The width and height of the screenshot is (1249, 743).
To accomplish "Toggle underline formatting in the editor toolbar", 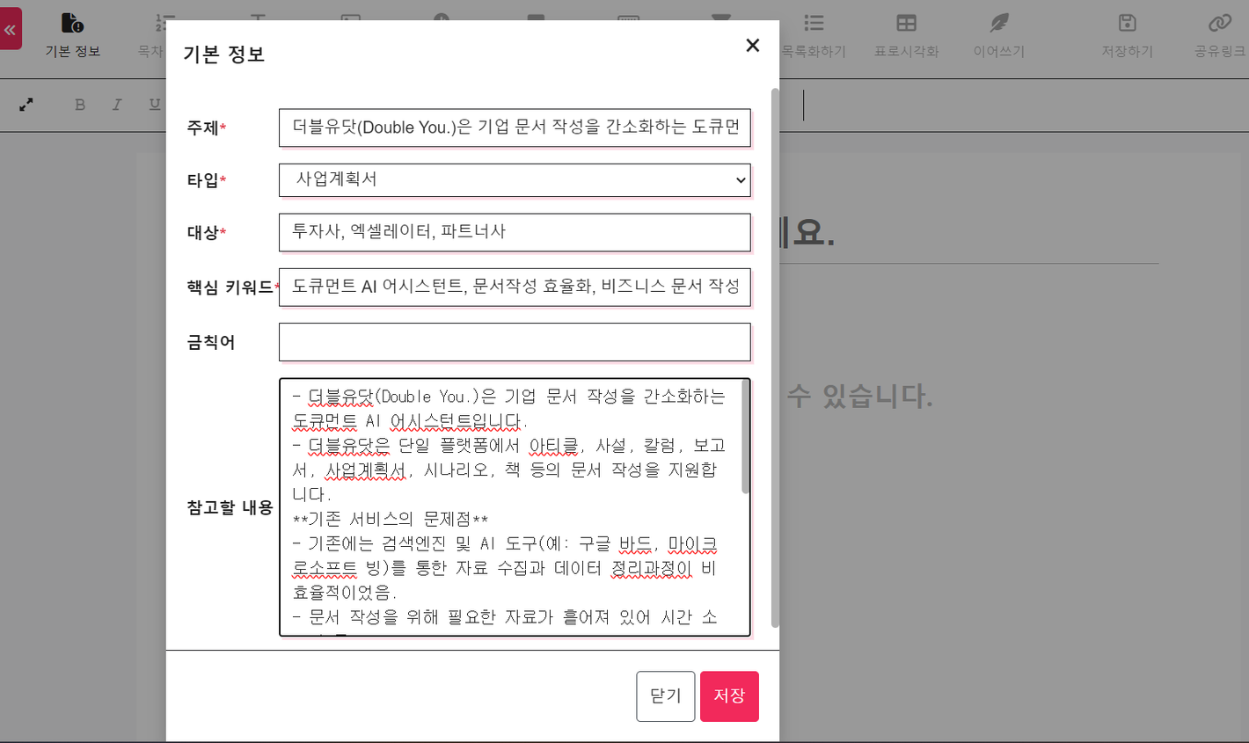I will (x=155, y=105).
